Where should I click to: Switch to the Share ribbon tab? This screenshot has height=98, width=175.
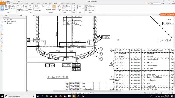pyautogui.click(x=39, y=4)
